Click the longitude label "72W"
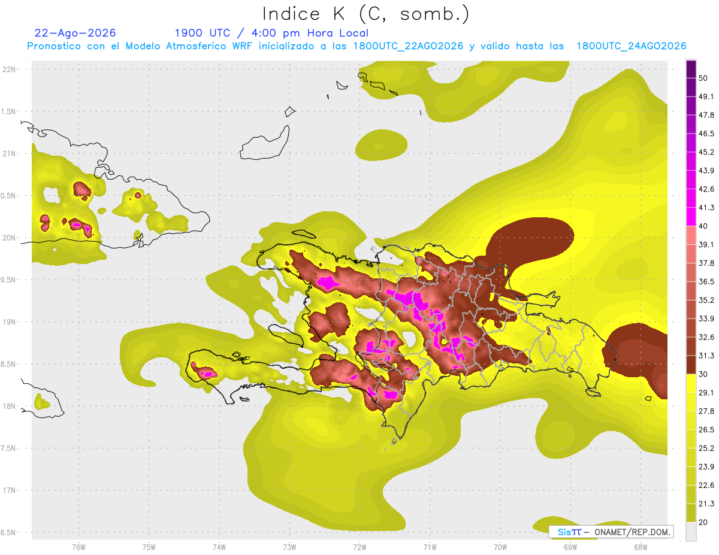Viewport: 719px width, 555px height. (x=359, y=547)
